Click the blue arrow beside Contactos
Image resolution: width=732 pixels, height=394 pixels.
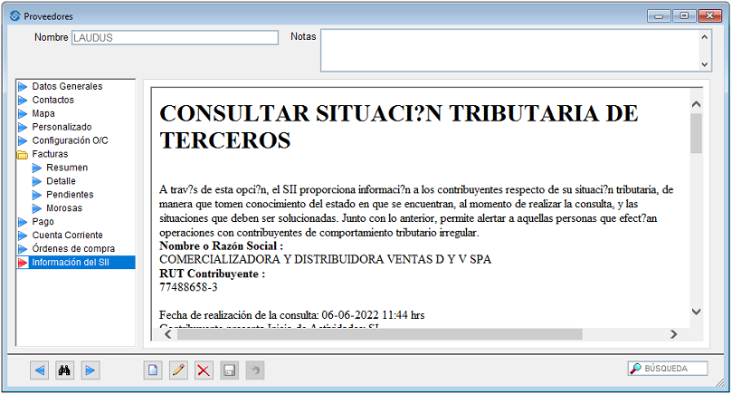tap(23, 100)
